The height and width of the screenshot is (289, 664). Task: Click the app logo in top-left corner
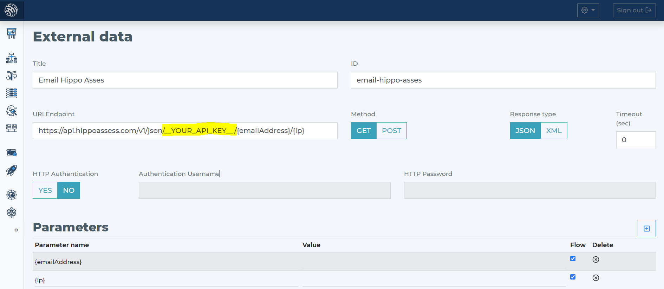coord(11,10)
